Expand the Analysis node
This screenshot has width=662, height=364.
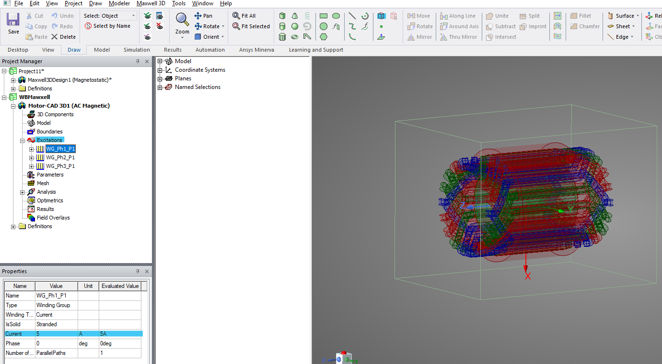click(23, 192)
